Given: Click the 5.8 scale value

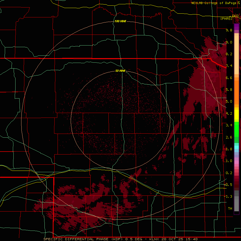Looking at the screenshot, I should click(x=229, y=90).
